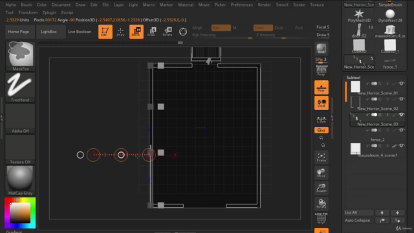Click the Zoom3D icon

pos(321,188)
